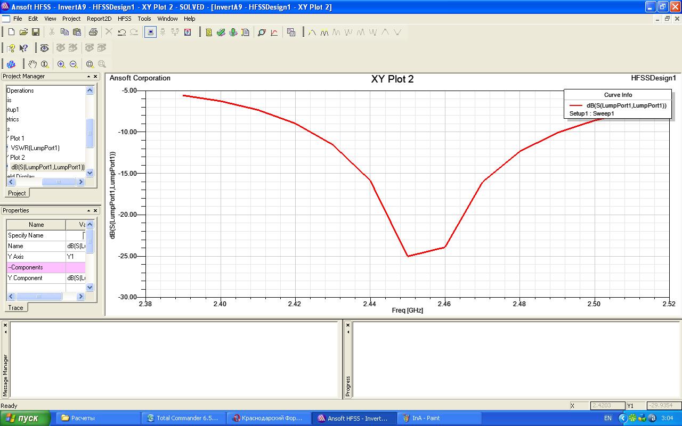Click the Show/Hide eye visibility icon

44,48
